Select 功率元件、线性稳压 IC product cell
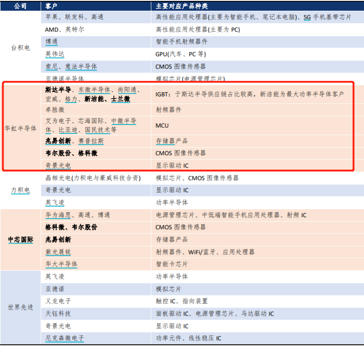The height and width of the screenshot is (346, 364). coord(257,338)
